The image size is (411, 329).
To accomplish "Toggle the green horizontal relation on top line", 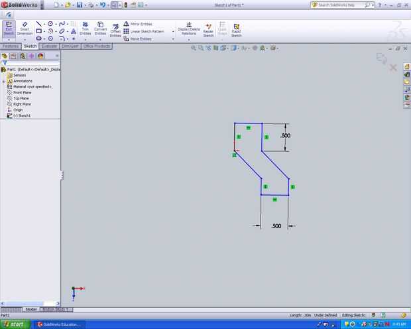I will tap(249, 128).
